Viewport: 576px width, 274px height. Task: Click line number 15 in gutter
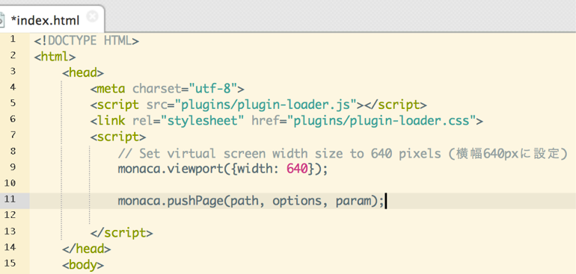click(x=10, y=263)
